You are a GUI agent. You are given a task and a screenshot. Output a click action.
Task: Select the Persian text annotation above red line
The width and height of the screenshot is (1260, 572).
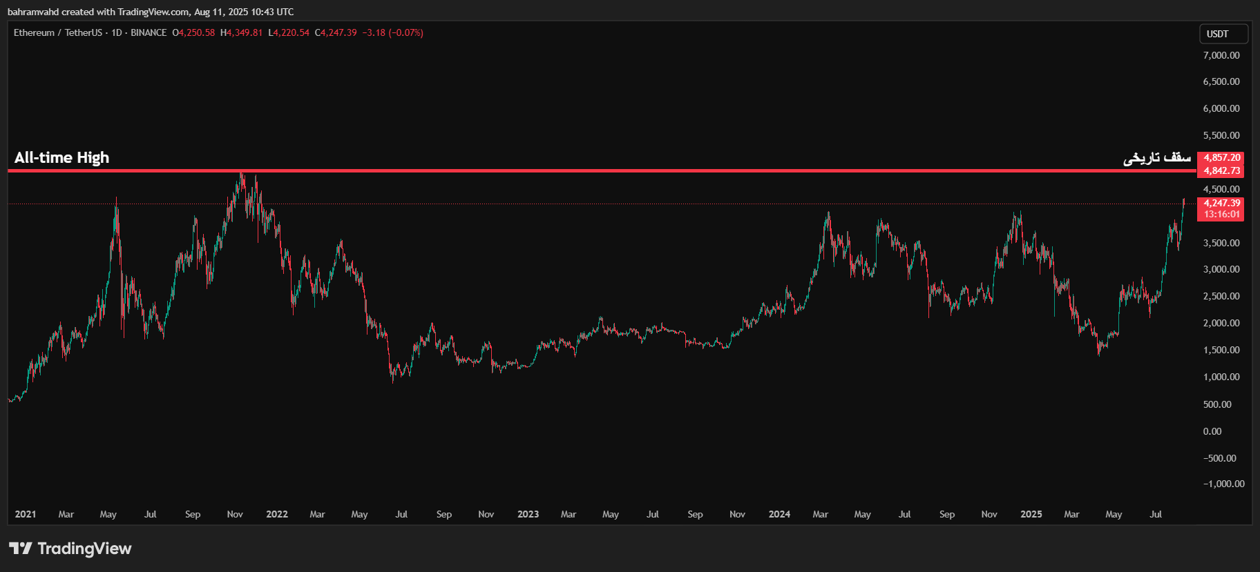pos(1156,158)
